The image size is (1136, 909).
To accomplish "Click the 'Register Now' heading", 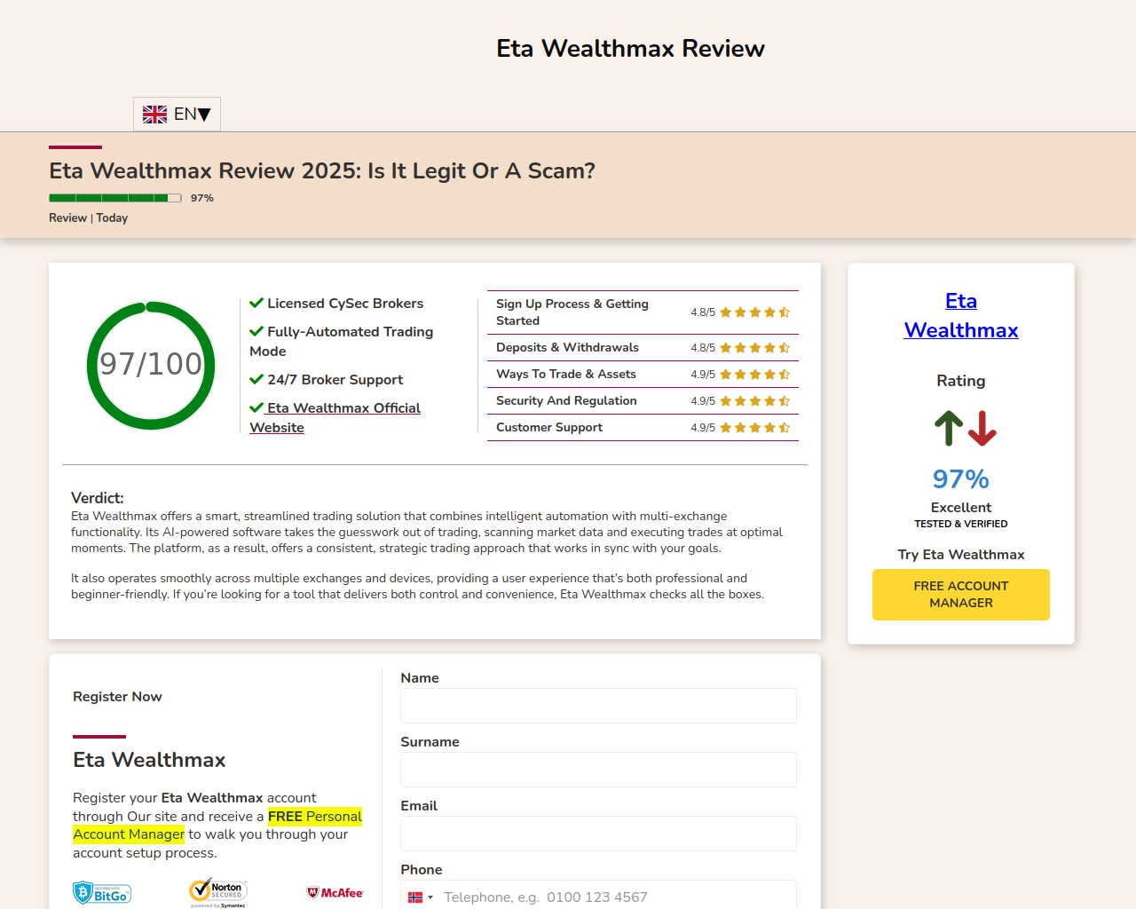I will pyautogui.click(x=117, y=697).
